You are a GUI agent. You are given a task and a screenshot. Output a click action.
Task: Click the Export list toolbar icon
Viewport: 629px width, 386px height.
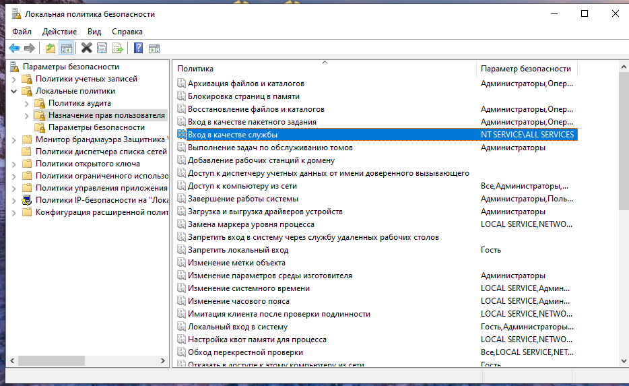pos(118,48)
